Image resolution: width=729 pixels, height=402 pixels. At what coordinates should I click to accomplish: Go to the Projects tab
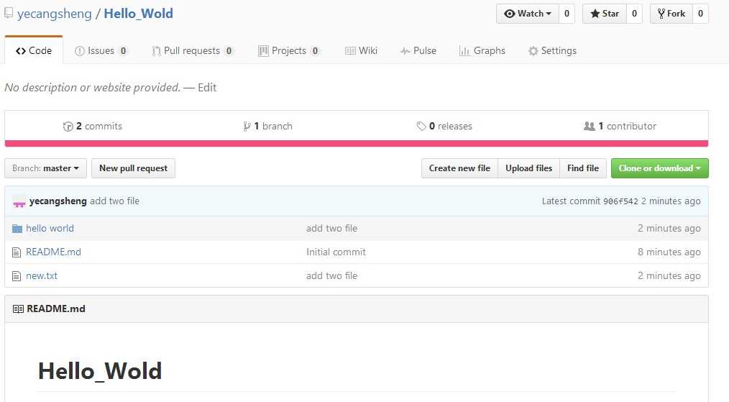pos(289,51)
